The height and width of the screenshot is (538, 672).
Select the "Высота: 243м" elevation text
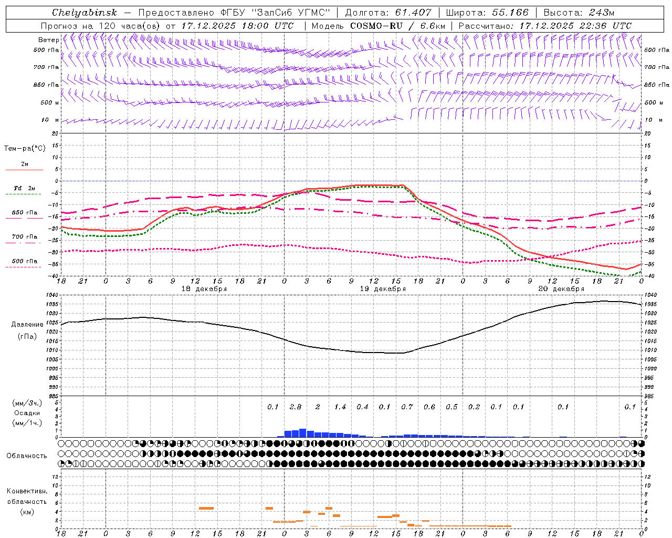[x=579, y=13]
